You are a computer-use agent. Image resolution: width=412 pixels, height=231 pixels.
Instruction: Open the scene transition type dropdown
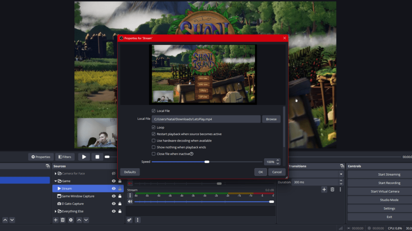pyautogui.click(x=341, y=174)
